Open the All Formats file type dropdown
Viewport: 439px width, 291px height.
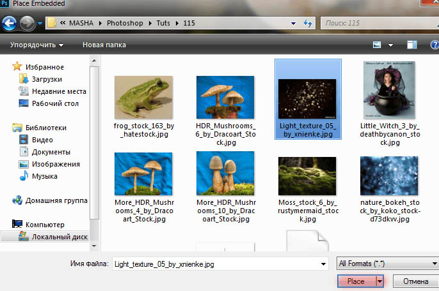click(388, 264)
